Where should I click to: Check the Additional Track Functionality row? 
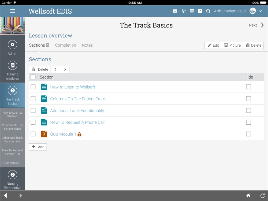coord(33,110)
